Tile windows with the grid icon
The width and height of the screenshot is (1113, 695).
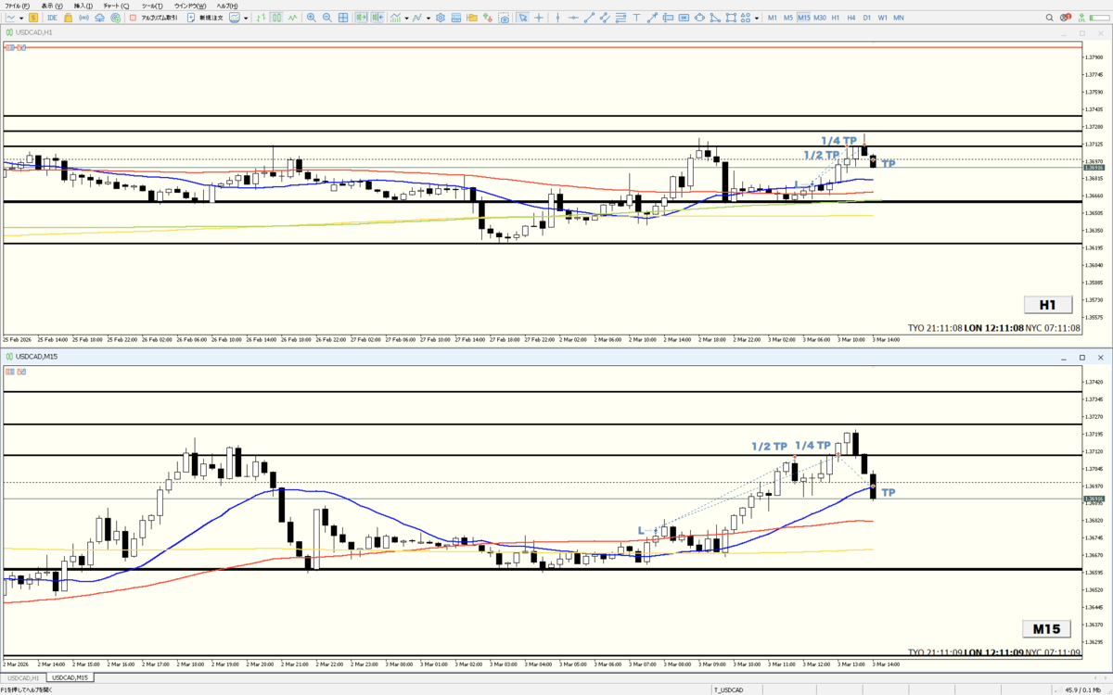[343, 18]
